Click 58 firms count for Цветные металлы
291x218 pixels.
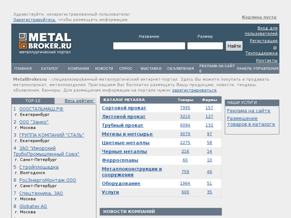pos(209,142)
